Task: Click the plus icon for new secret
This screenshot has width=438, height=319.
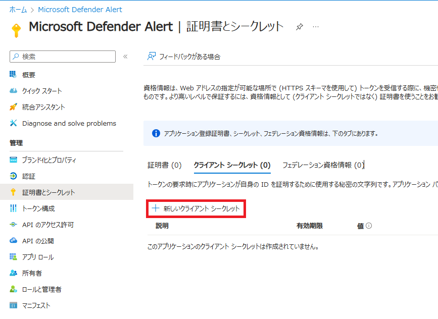Action: click(155, 208)
